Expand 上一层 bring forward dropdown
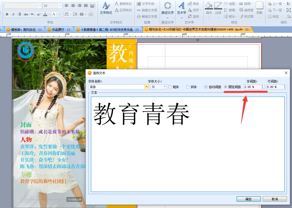The width and height of the screenshot is (292, 208). pyautogui.click(x=284, y=4)
